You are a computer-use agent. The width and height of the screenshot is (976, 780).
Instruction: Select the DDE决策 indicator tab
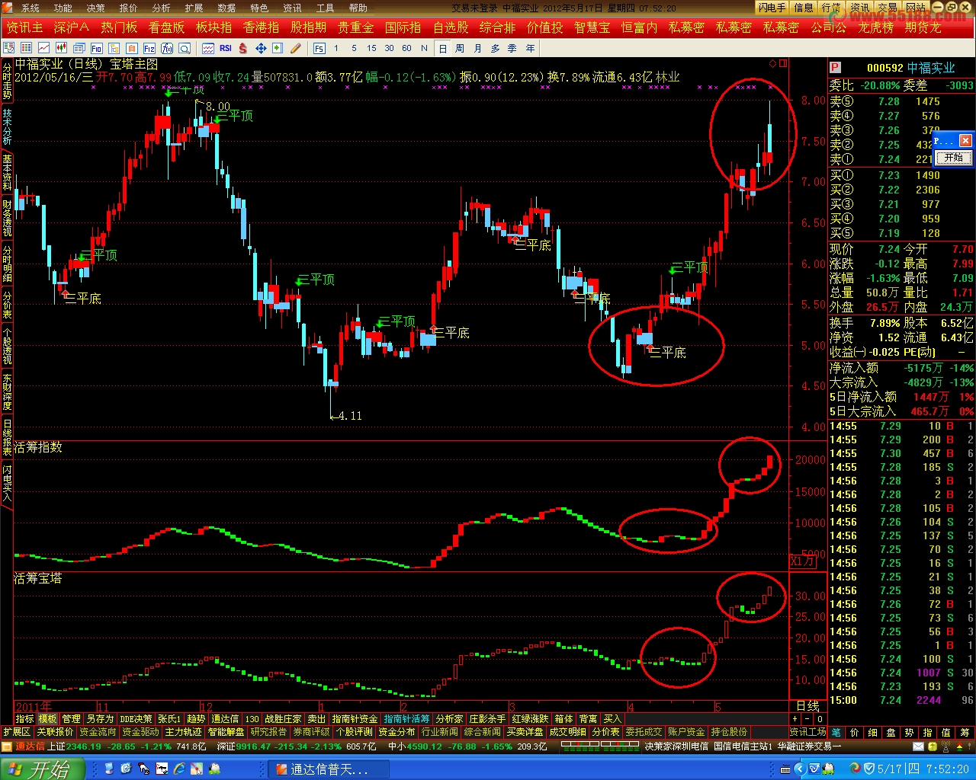(x=136, y=719)
